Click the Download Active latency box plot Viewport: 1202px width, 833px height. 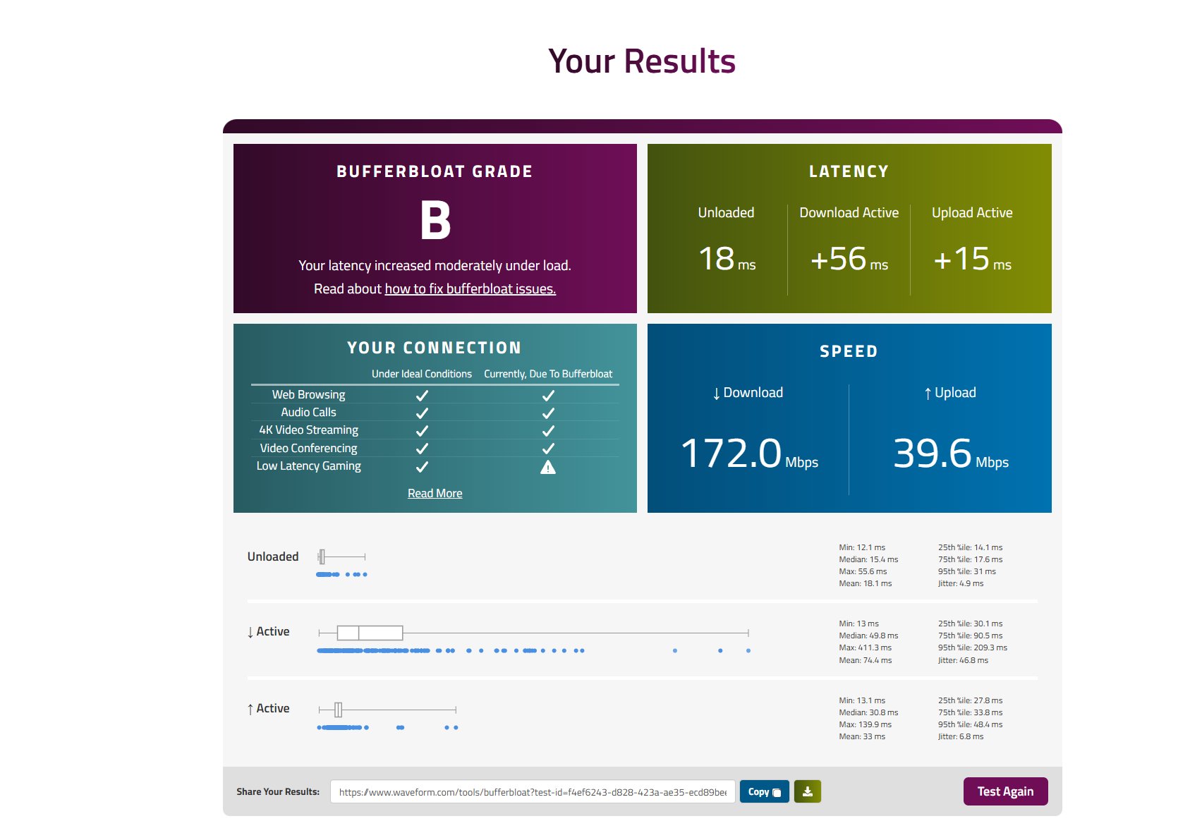click(x=372, y=632)
